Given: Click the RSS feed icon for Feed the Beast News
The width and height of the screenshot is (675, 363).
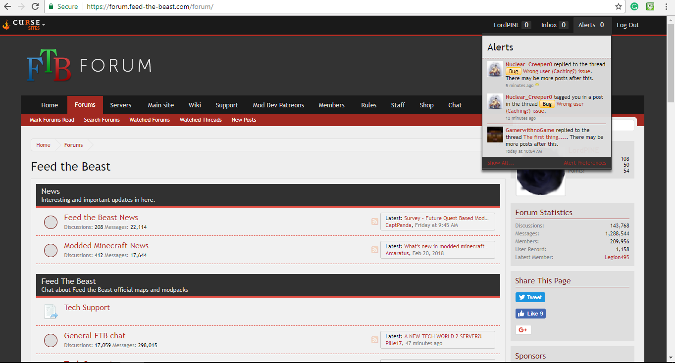Looking at the screenshot, I should (x=375, y=222).
